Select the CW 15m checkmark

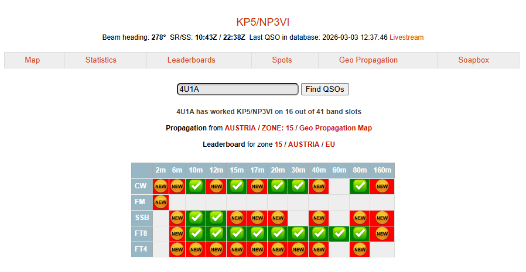coord(237,186)
